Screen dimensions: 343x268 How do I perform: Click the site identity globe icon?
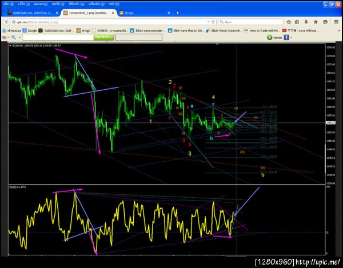(14, 22)
